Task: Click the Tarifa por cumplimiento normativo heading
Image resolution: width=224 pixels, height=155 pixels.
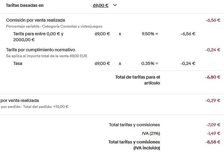Action: [x=41, y=50]
